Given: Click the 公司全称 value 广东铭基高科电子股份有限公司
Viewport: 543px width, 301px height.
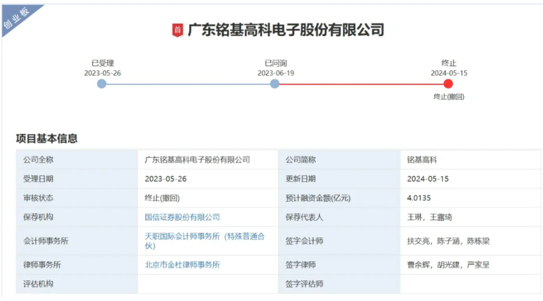Looking at the screenshot, I should (x=197, y=160).
